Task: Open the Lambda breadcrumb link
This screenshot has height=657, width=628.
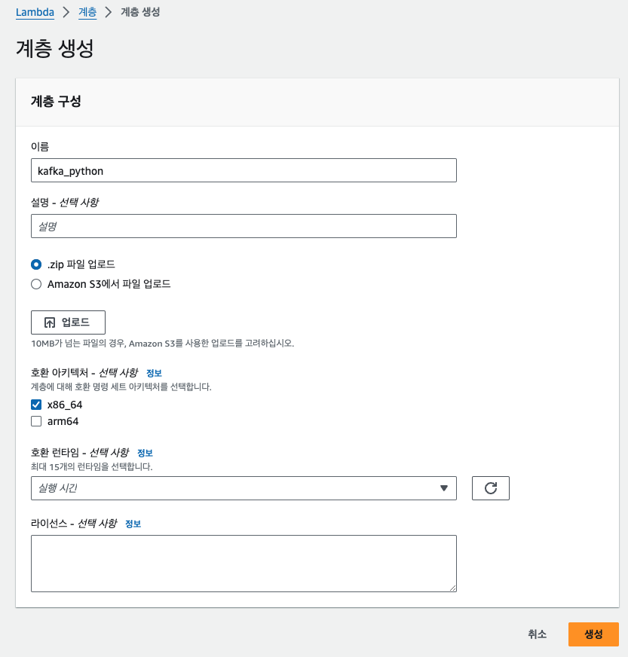Action: click(x=35, y=12)
